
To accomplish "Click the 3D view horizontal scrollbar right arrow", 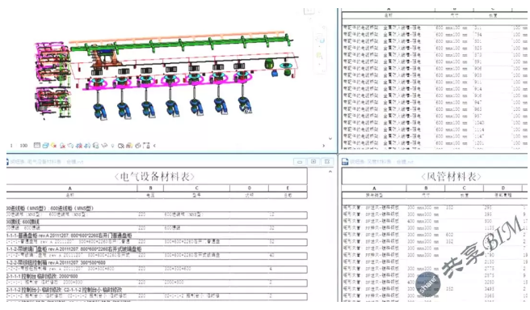I will click(x=323, y=146).
